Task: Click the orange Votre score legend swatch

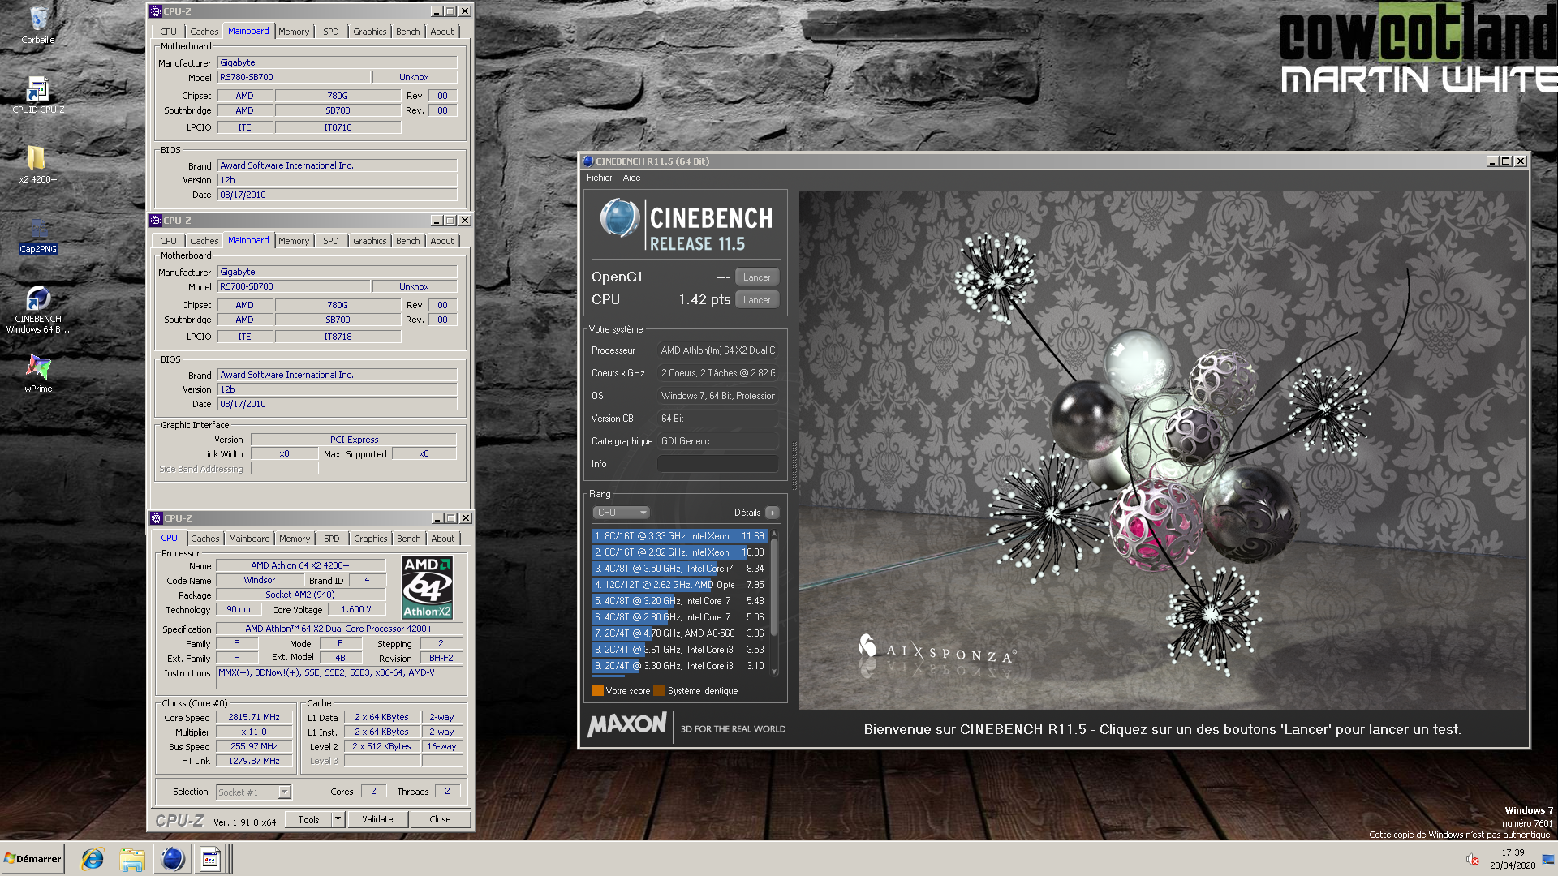Action: (x=597, y=691)
